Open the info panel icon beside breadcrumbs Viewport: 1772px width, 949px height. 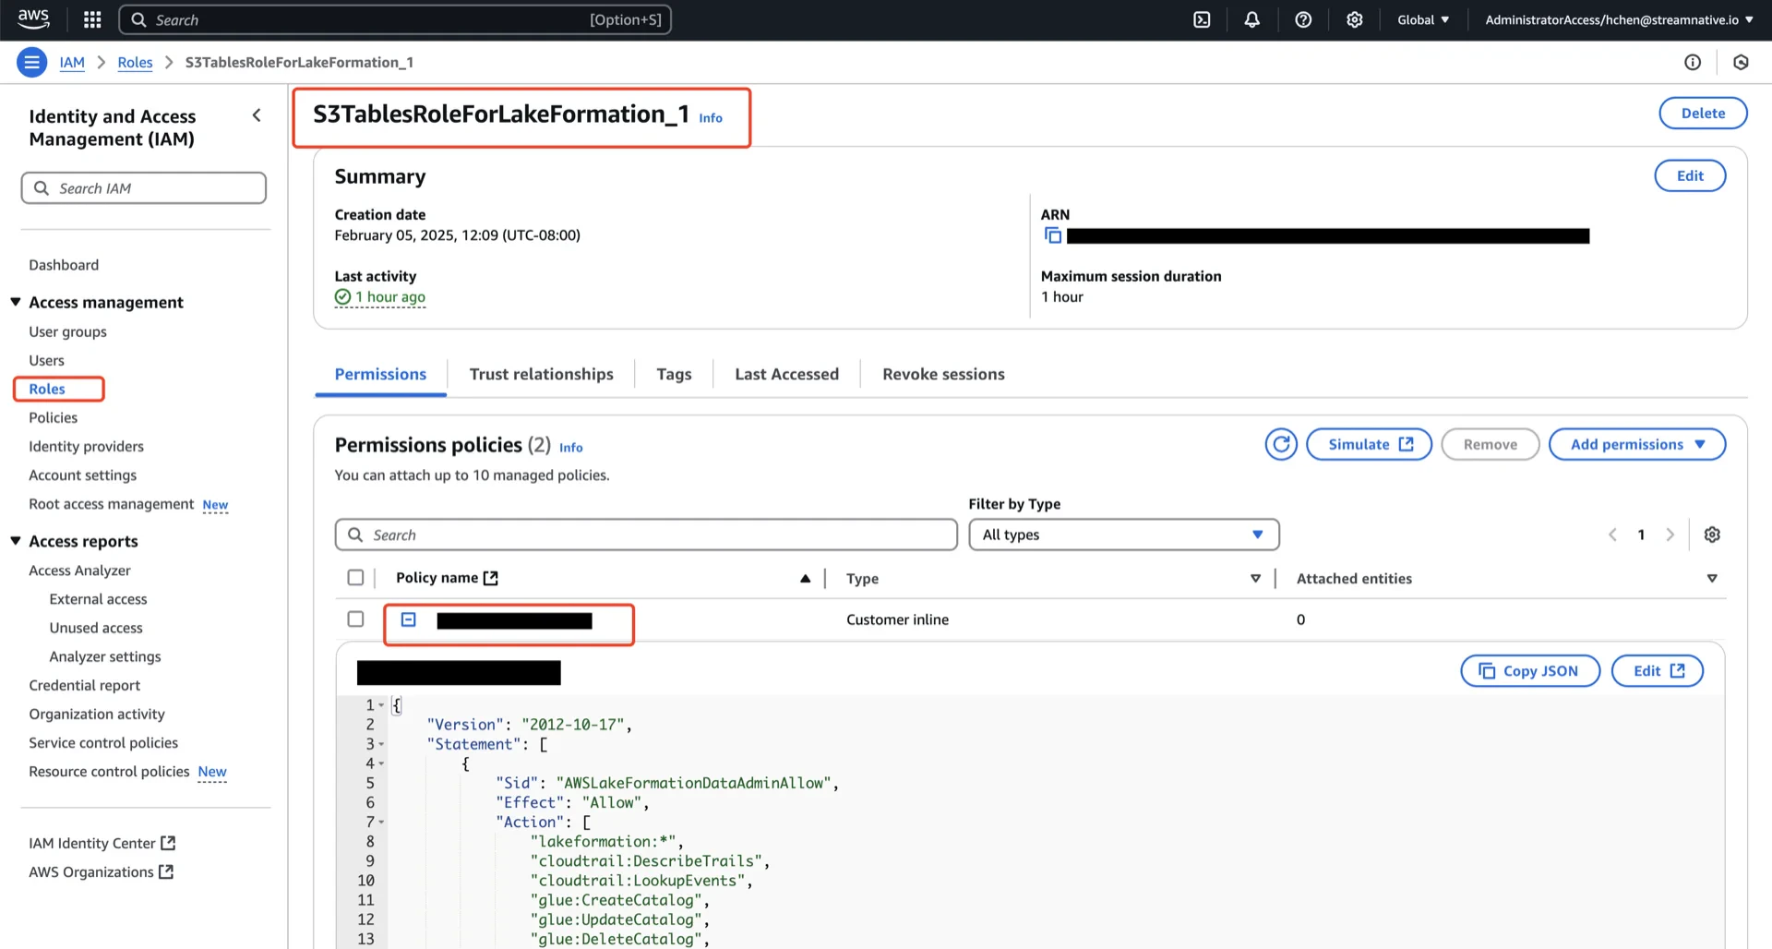[x=1693, y=62]
